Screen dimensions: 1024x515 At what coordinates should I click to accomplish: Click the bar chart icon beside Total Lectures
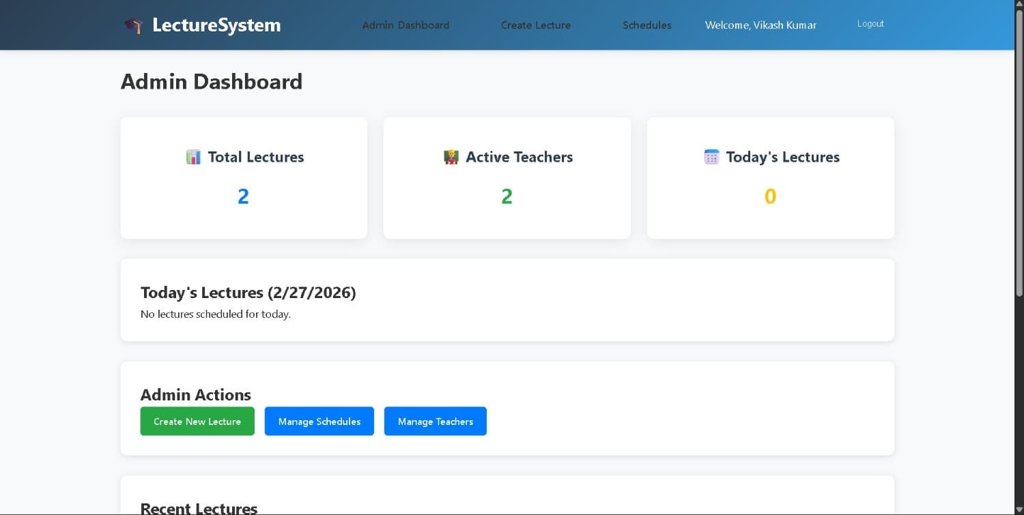click(x=193, y=157)
